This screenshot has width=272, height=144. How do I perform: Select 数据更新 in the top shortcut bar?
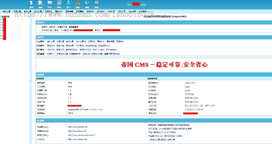[80, 11]
